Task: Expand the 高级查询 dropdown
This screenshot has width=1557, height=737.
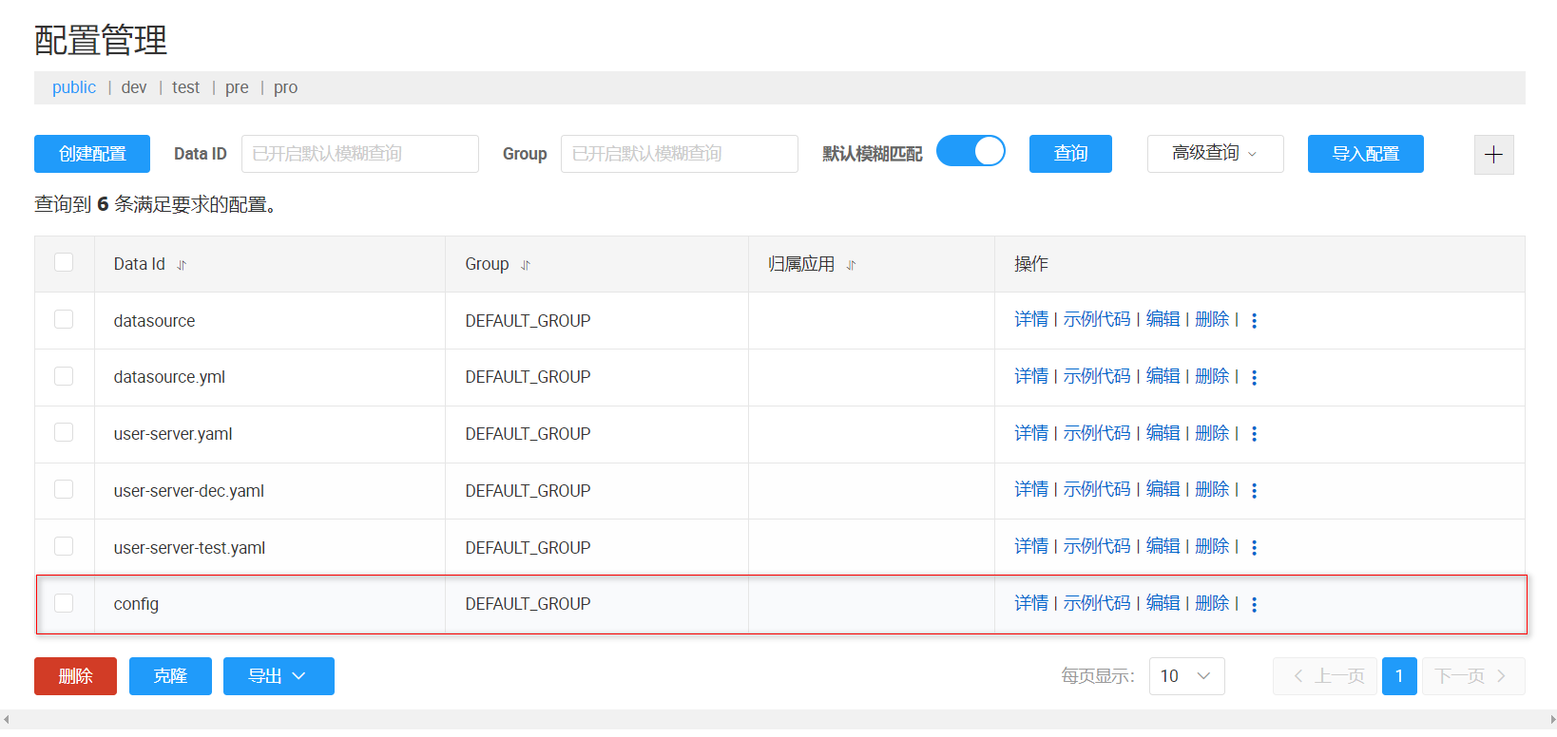Action: point(1215,154)
